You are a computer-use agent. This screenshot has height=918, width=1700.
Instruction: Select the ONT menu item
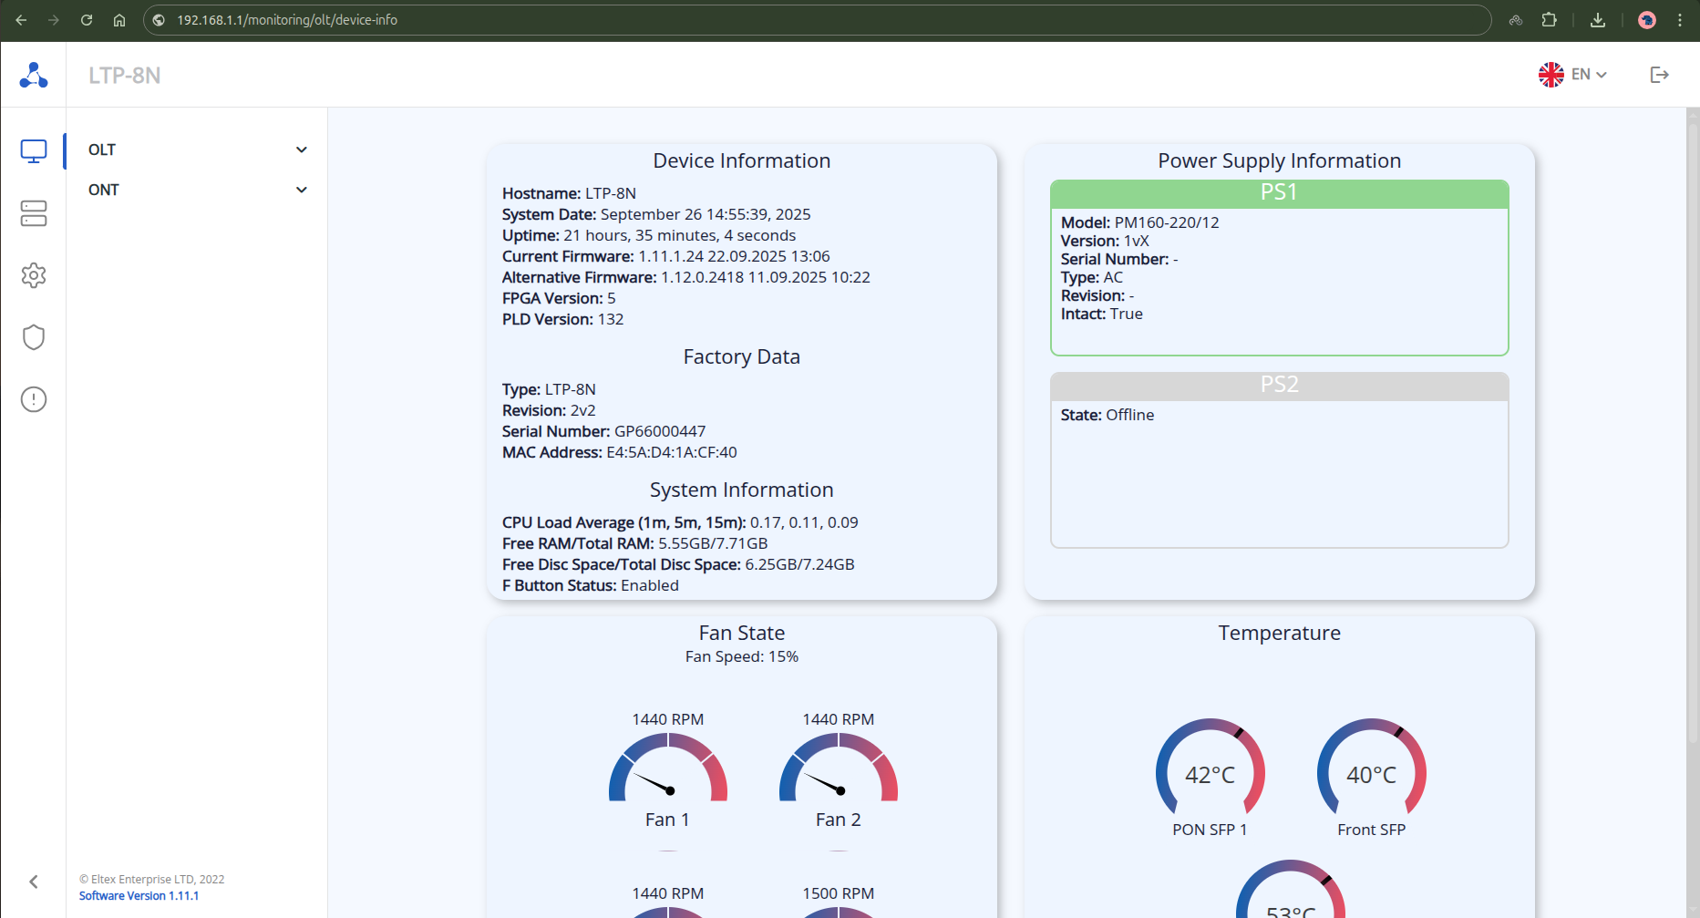pyautogui.click(x=104, y=190)
